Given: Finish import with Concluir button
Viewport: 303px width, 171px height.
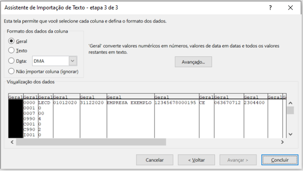Looking at the screenshot, I should pyautogui.click(x=280, y=160).
